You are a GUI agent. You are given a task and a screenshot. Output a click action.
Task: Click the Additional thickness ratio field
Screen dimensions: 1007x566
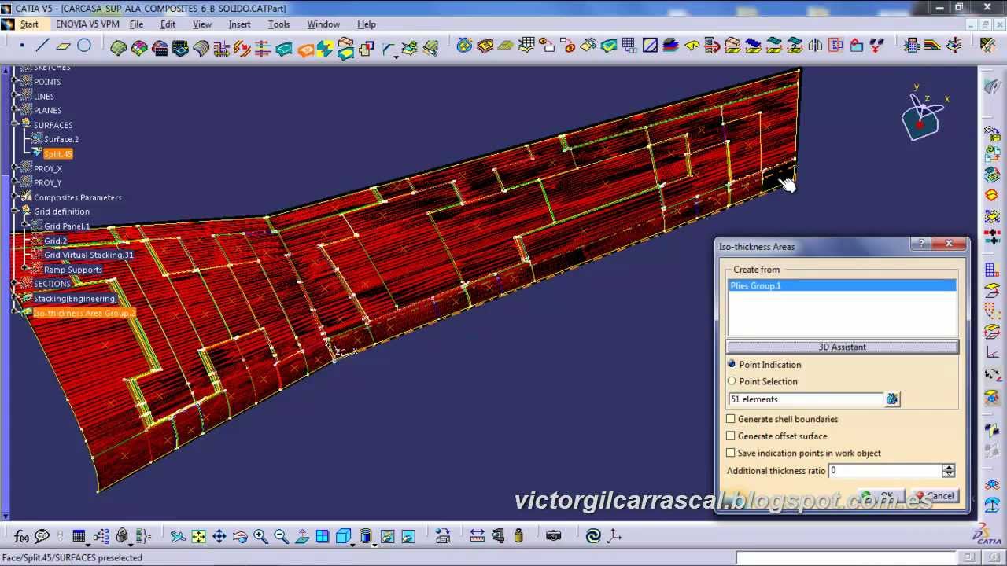tap(885, 471)
